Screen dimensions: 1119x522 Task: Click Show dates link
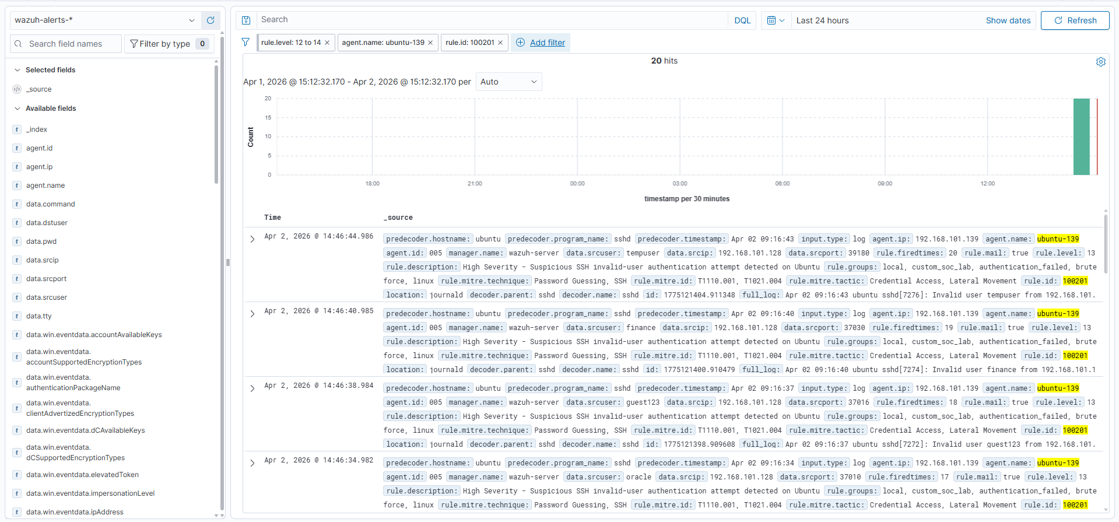point(1008,20)
